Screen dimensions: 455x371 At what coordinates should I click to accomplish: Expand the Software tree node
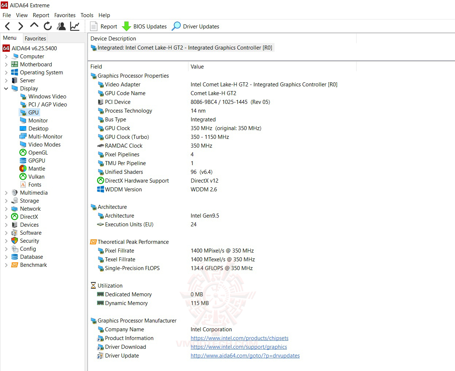coord(6,233)
